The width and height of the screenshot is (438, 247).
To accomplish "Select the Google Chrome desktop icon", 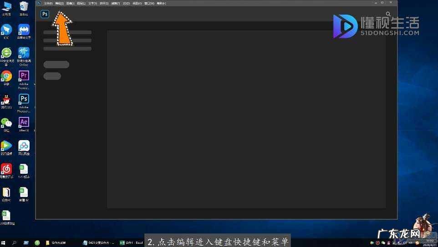I will pos(6,76).
